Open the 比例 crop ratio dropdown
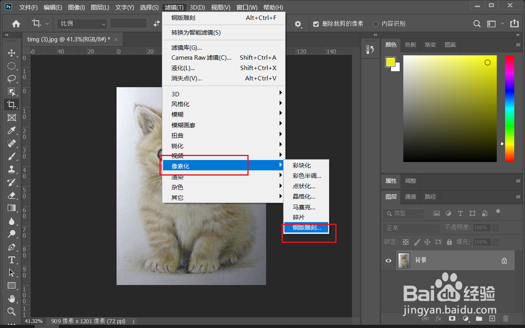 click(x=82, y=23)
